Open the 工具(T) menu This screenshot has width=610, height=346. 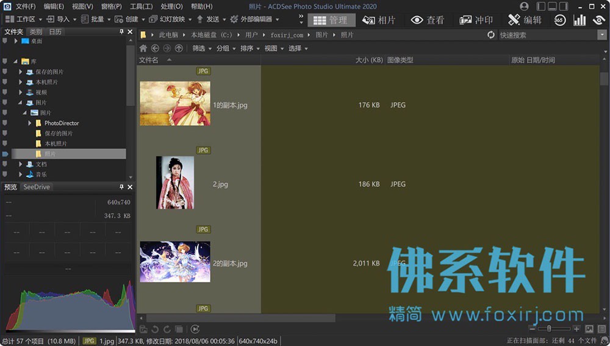[x=141, y=6]
